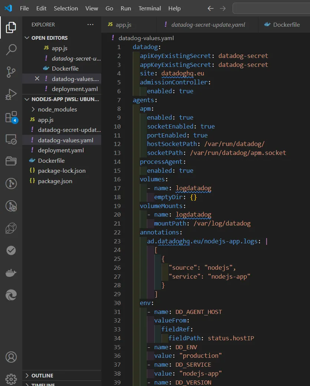
Task: Open the Edit menu
Action: point(41,9)
